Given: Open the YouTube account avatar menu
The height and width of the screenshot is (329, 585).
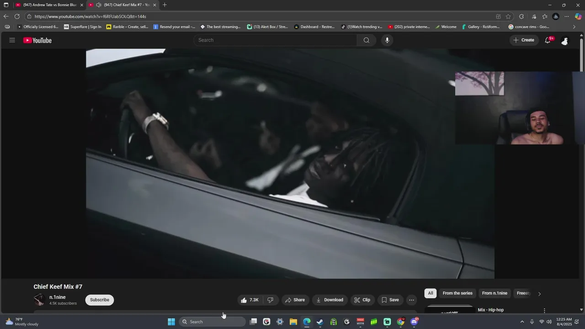Looking at the screenshot, I should click(564, 41).
